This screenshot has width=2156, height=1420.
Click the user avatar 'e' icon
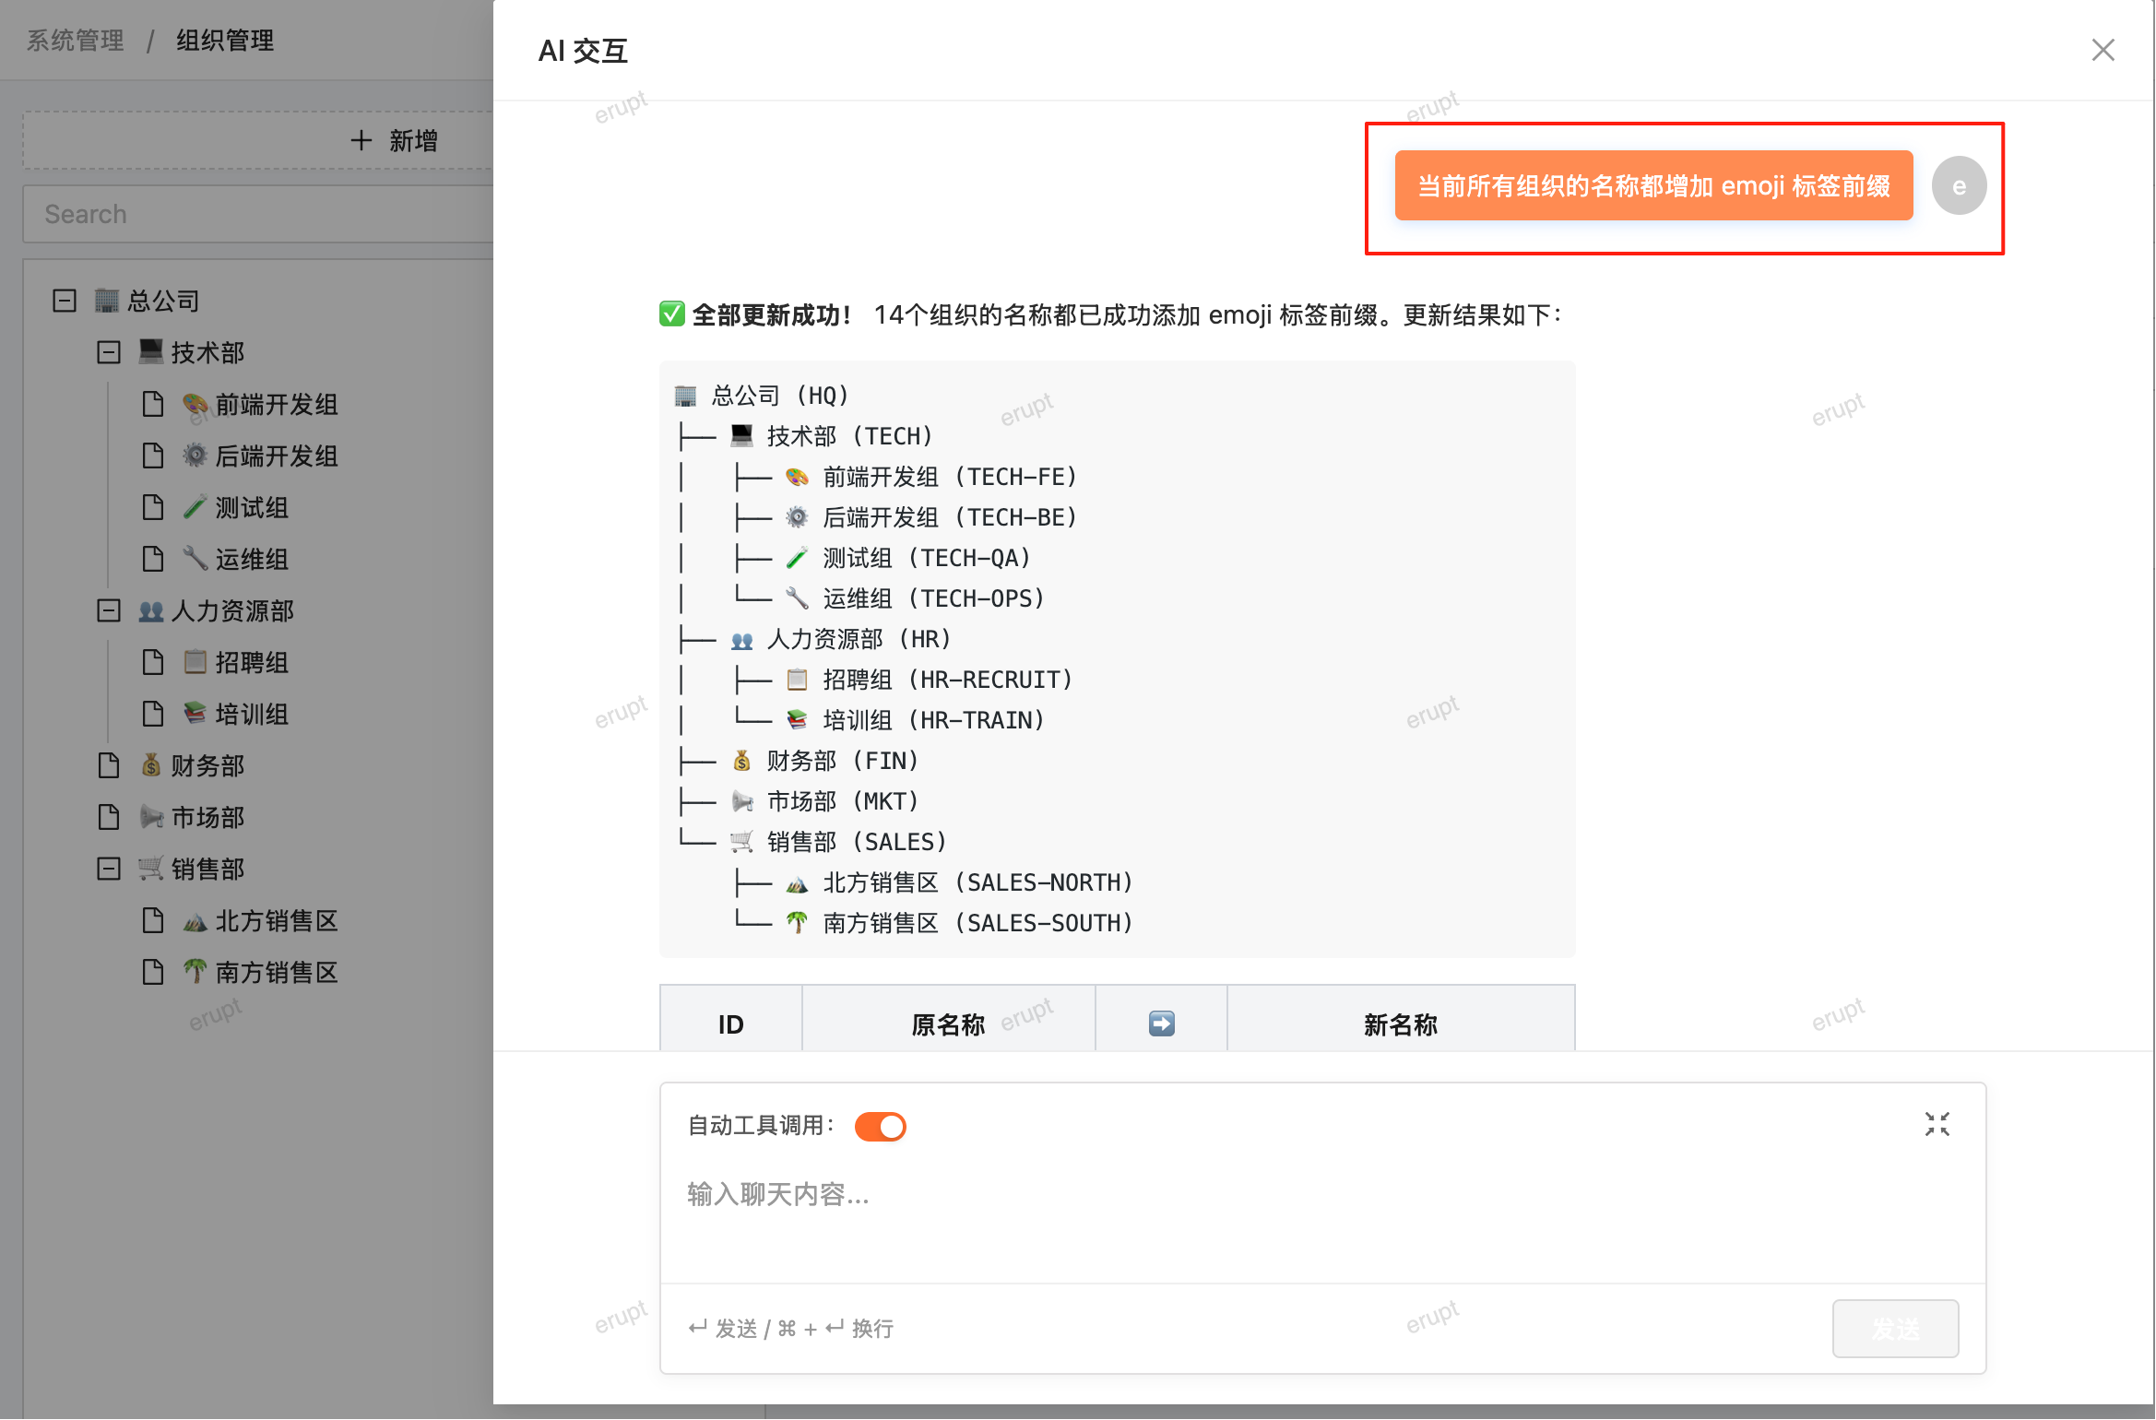pos(1959,186)
